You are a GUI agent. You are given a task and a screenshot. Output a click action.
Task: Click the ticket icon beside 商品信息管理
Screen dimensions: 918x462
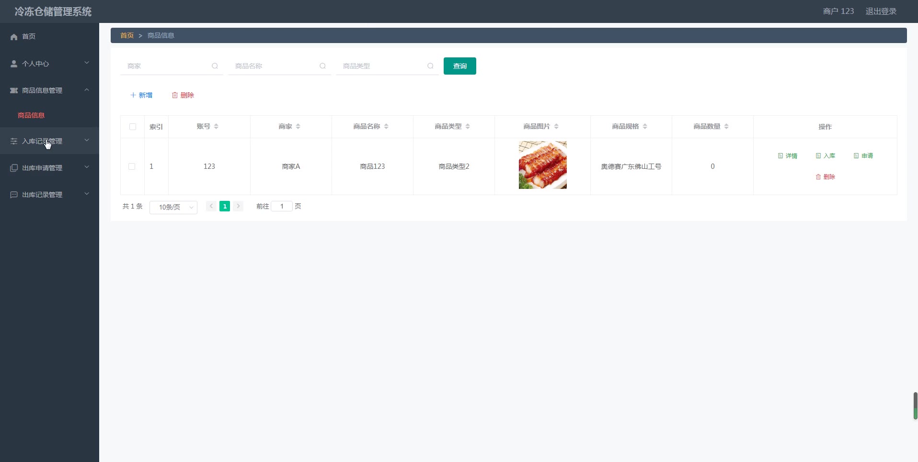[x=14, y=90]
